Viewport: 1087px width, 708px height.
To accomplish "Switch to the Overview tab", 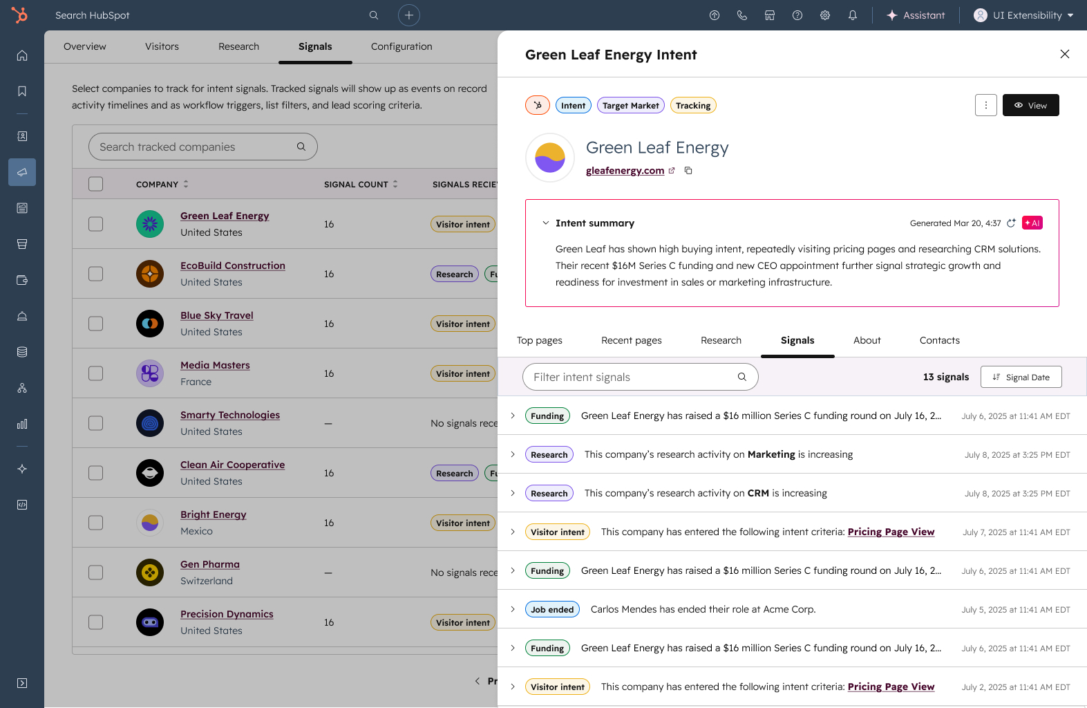I will pyautogui.click(x=85, y=46).
